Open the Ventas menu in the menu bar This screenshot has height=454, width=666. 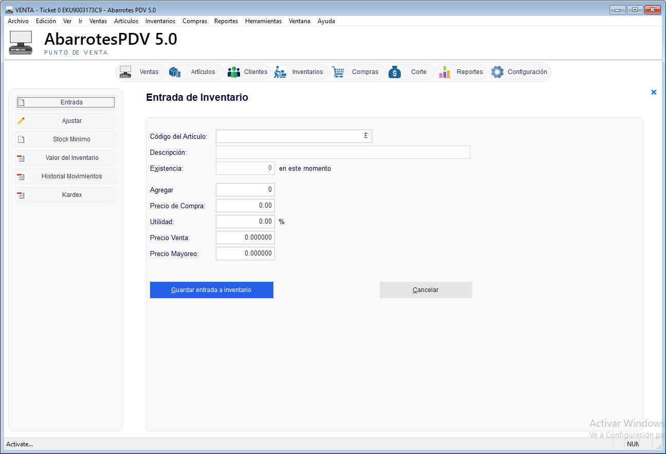pos(98,21)
